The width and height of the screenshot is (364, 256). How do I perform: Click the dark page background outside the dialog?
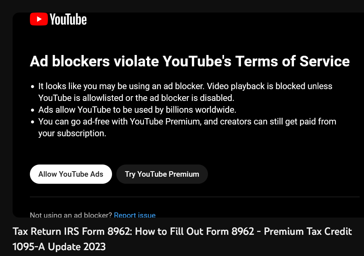click(x=6, y=118)
